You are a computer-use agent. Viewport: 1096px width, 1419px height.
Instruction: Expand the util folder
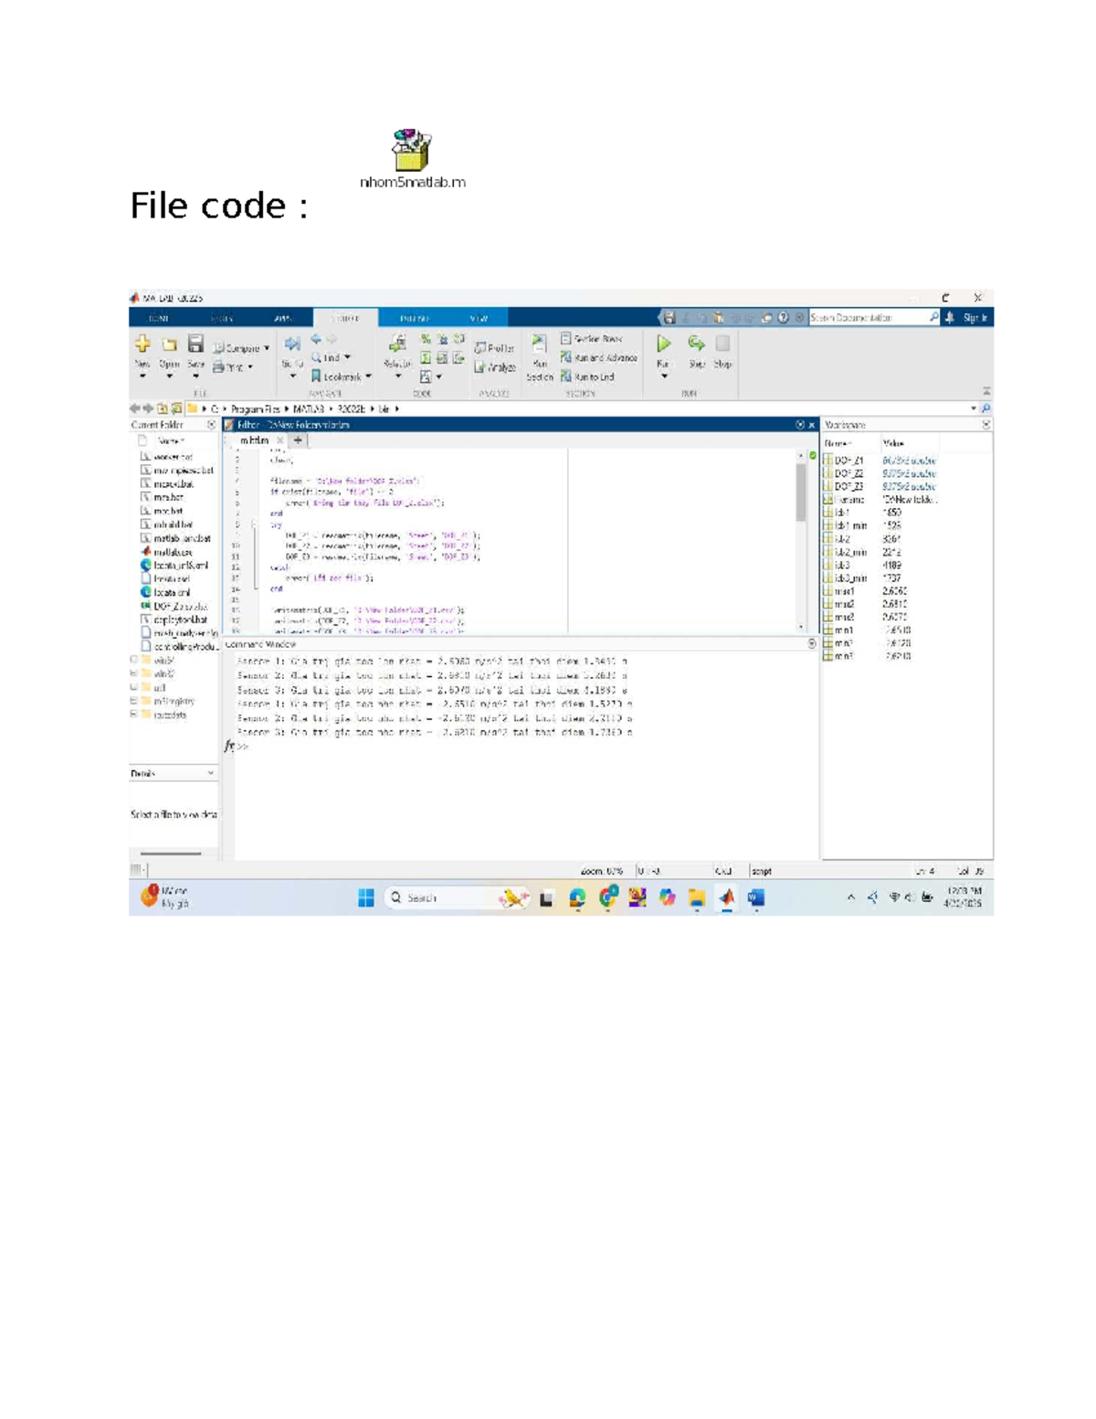(x=134, y=687)
